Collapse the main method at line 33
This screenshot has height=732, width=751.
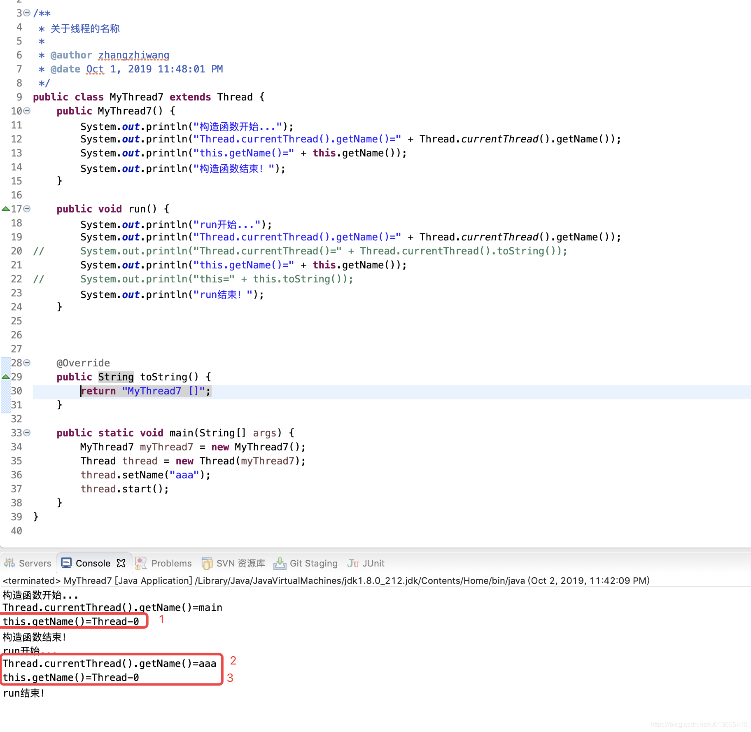(26, 433)
